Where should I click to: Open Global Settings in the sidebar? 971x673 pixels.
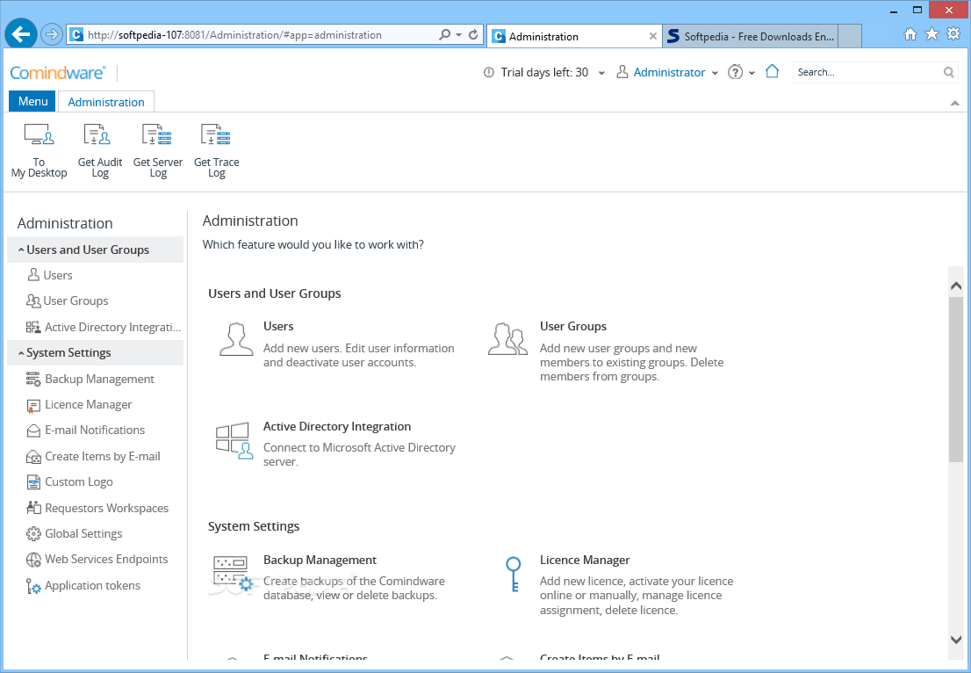click(x=75, y=533)
